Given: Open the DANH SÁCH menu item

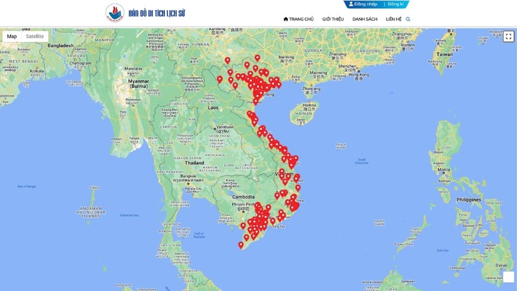Looking at the screenshot, I should [364, 19].
